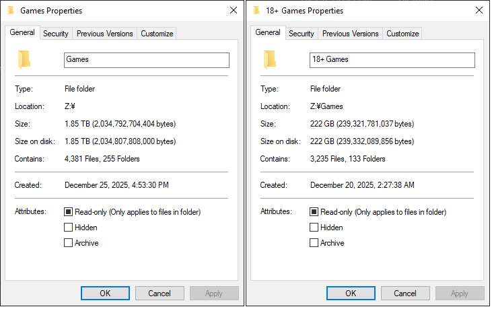Click the folder icon in 18+ Games Properties title bar
Screen dimensions: 492x309
tap(256, 10)
